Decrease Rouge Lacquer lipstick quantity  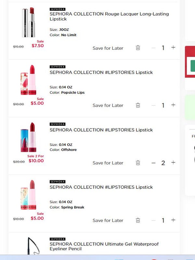click(x=153, y=48)
